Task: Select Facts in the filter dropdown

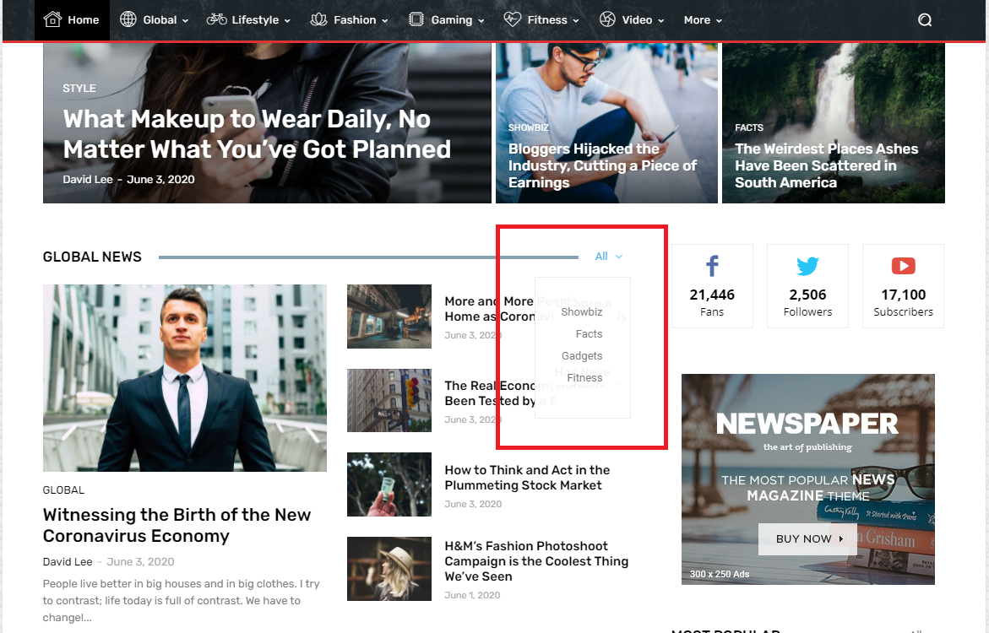Action: 590,333
